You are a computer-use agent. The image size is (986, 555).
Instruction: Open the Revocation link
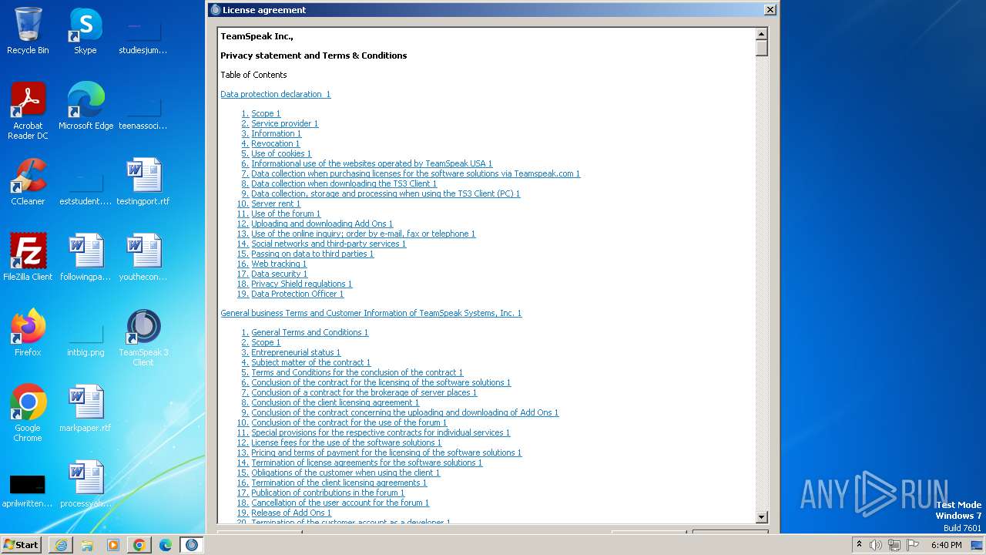pos(276,143)
